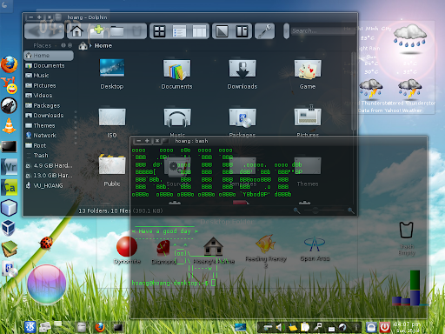The image size is (445, 334).
Task: Click the volume speaker tray icon
Action: [280, 327]
